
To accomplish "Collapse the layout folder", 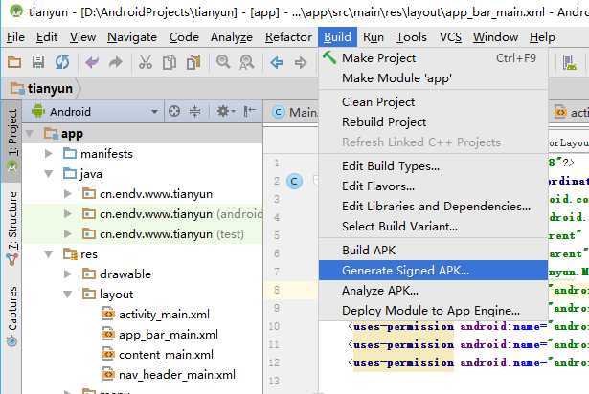I will tap(68, 295).
